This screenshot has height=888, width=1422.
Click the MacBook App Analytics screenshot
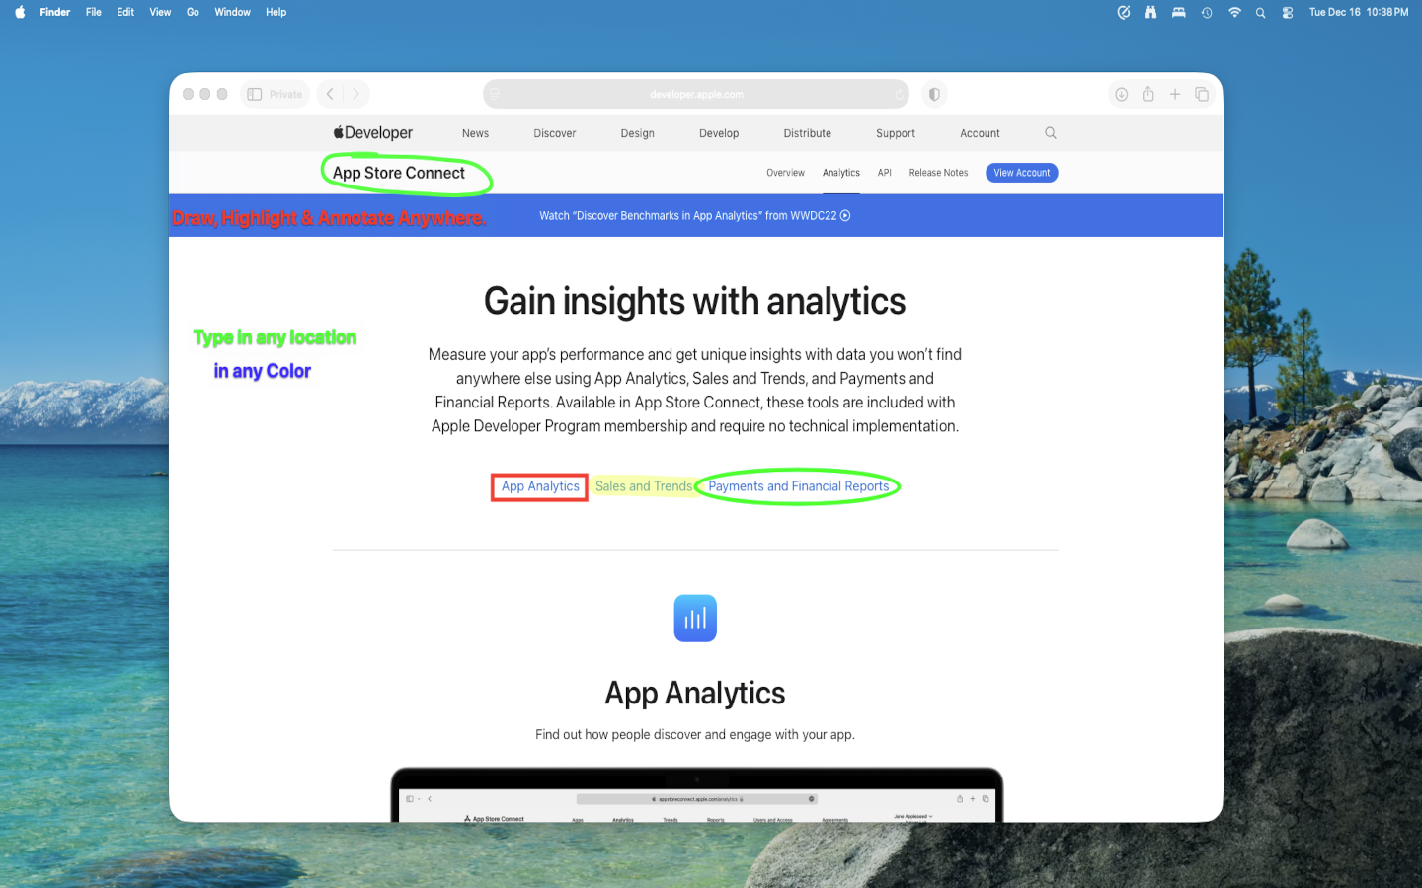click(697, 794)
